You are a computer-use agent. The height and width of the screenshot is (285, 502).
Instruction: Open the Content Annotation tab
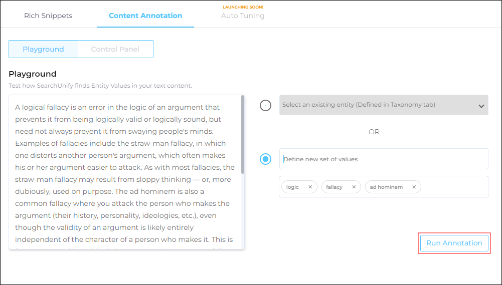145,16
